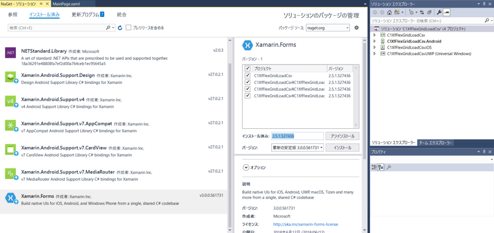Open Properties via the Solution Explorer wrench icon
The image size is (494, 233).
pyautogui.click(x=439, y=13)
